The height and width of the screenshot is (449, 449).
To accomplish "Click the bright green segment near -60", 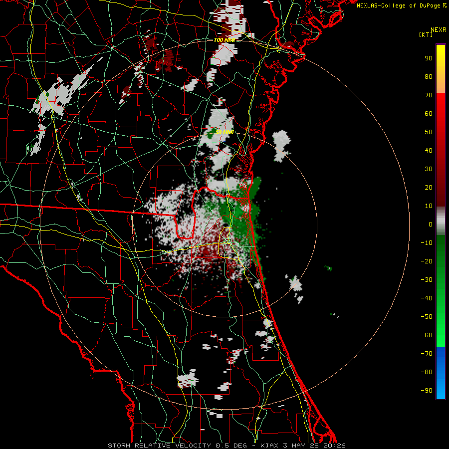I will click(441, 335).
